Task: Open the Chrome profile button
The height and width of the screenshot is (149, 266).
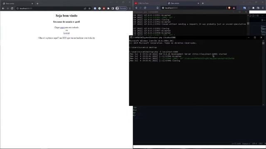Action: (121, 8)
